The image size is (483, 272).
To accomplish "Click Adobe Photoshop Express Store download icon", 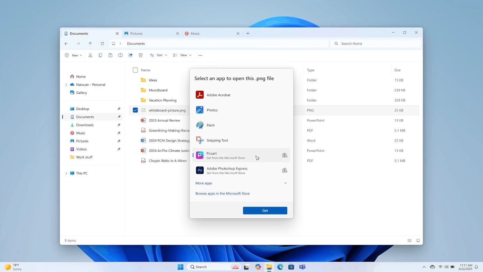I will pyautogui.click(x=285, y=170).
